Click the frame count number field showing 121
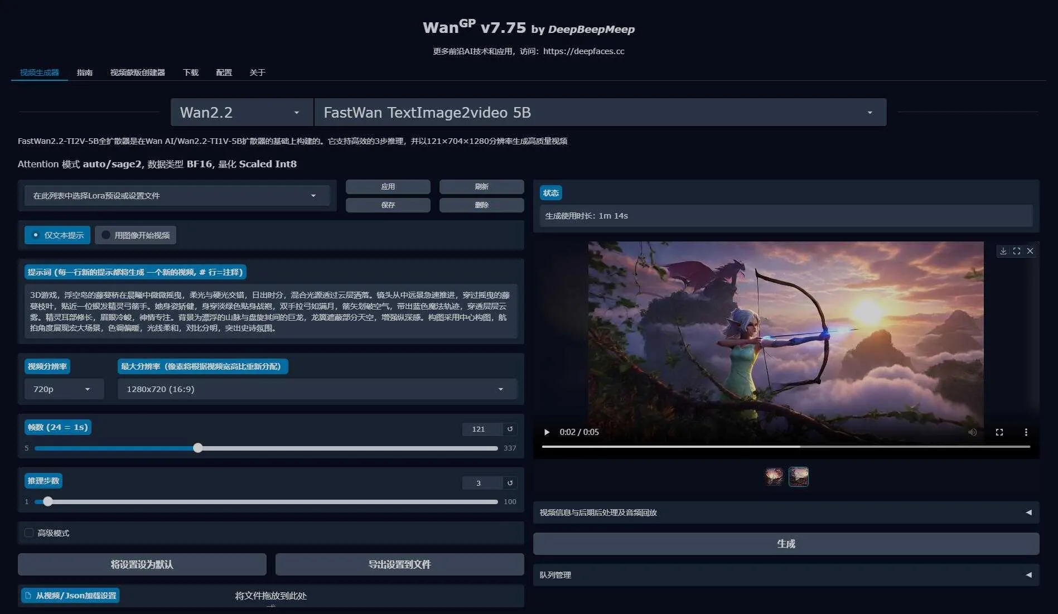1058x614 pixels. click(481, 429)
